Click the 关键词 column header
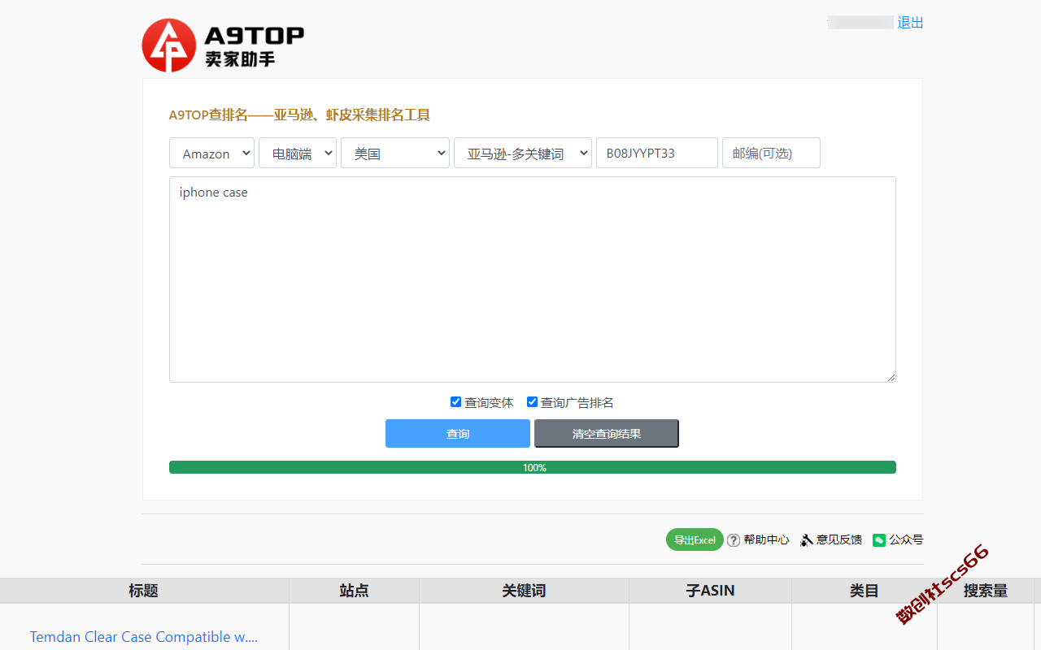The height and width of the screenshot is (650, 1041). click(524, 591)
